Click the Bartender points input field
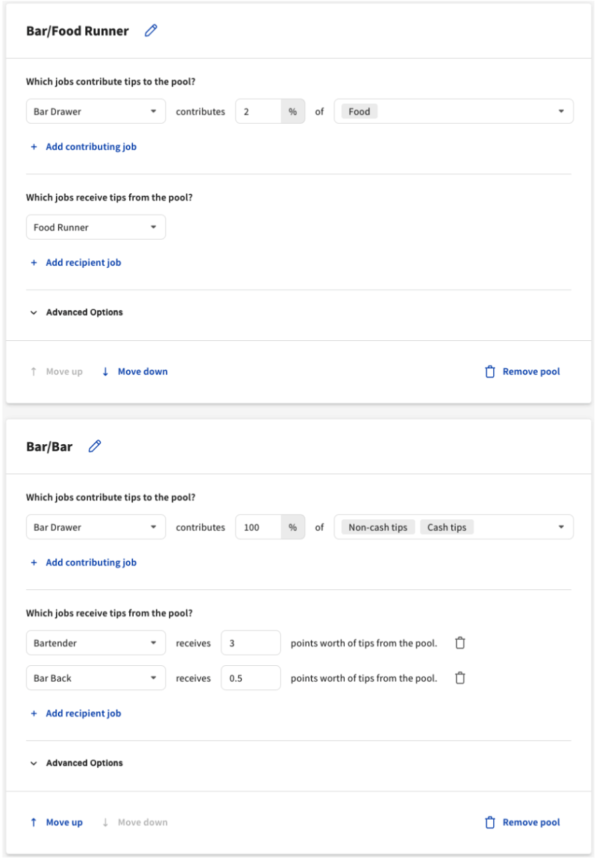The width and height of the screenshot is (595, 859). pos(250,643)
